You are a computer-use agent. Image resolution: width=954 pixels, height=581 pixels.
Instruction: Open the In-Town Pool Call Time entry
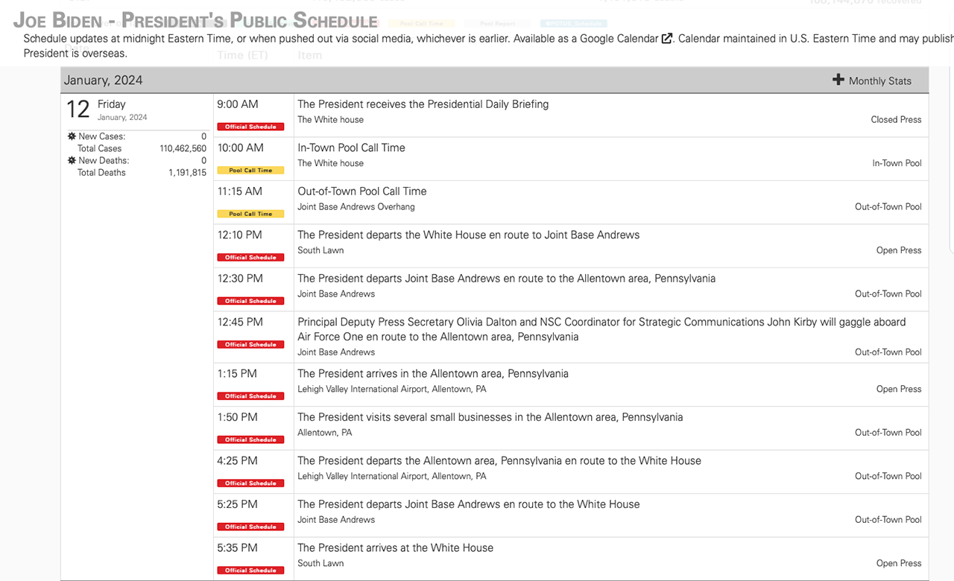[351, 147]
